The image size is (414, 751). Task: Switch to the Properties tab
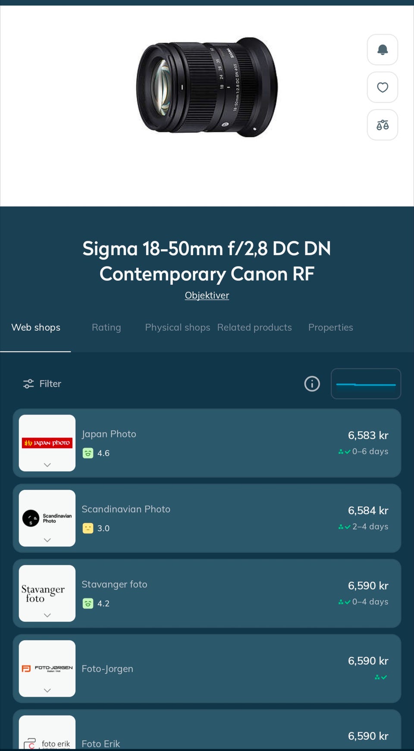(x=330, y=327)
